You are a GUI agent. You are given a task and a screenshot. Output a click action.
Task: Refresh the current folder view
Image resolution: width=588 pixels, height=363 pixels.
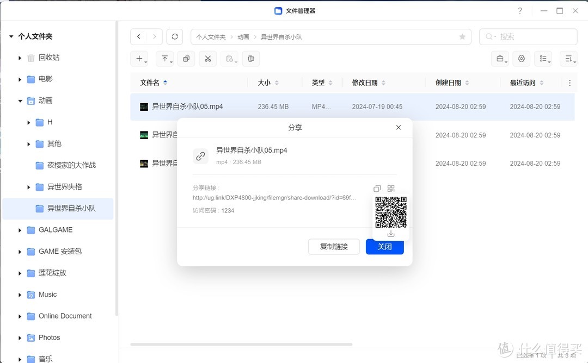(174, 36)
